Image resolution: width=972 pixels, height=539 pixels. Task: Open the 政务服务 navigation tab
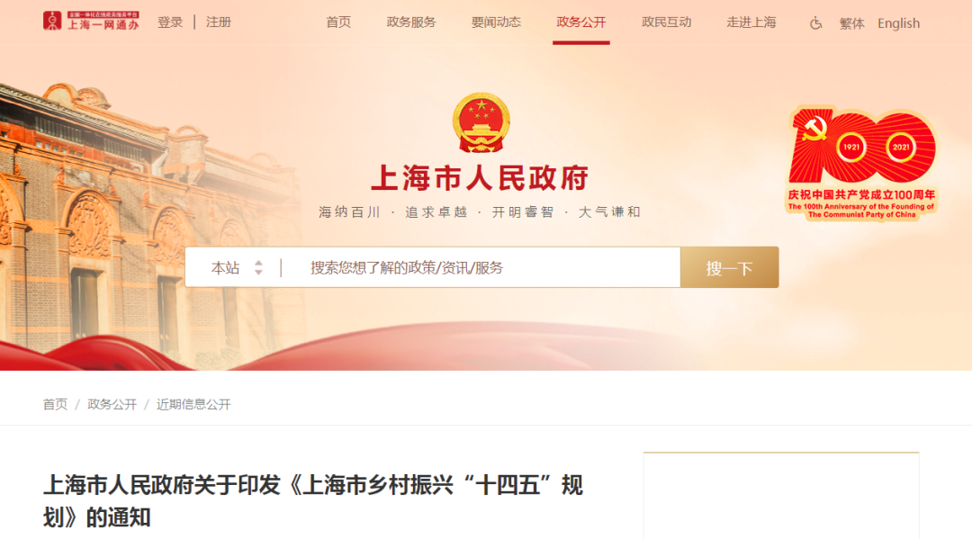(x=411, y=22)
